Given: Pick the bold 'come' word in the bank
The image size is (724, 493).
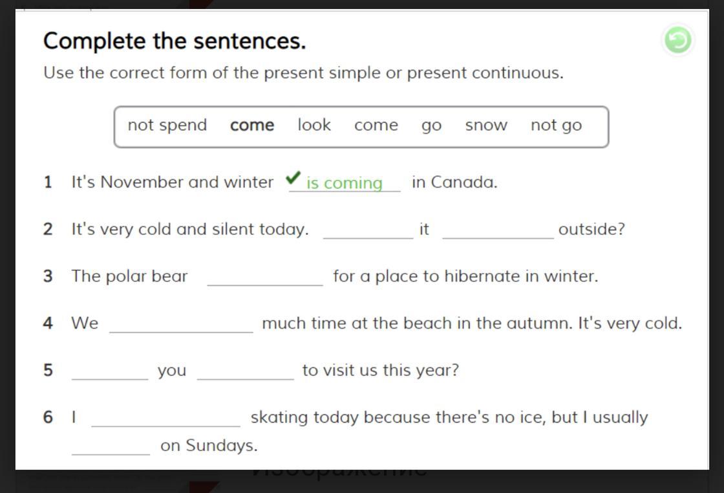Looking at the screenshot, I should (252, 126).
